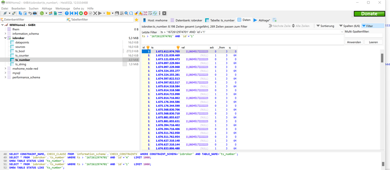Click the new query tab icon
The height and width of the screenshot is (170, 390).
(275, 20)
